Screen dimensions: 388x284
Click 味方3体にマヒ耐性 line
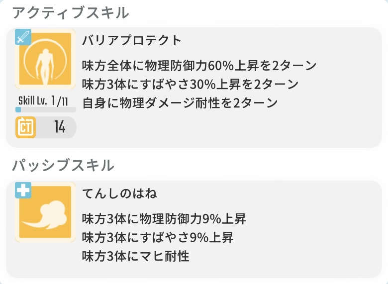(x=136, y=256)
